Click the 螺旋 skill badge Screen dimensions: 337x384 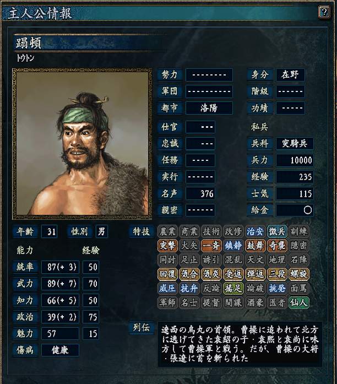click(x=299, y=274)
